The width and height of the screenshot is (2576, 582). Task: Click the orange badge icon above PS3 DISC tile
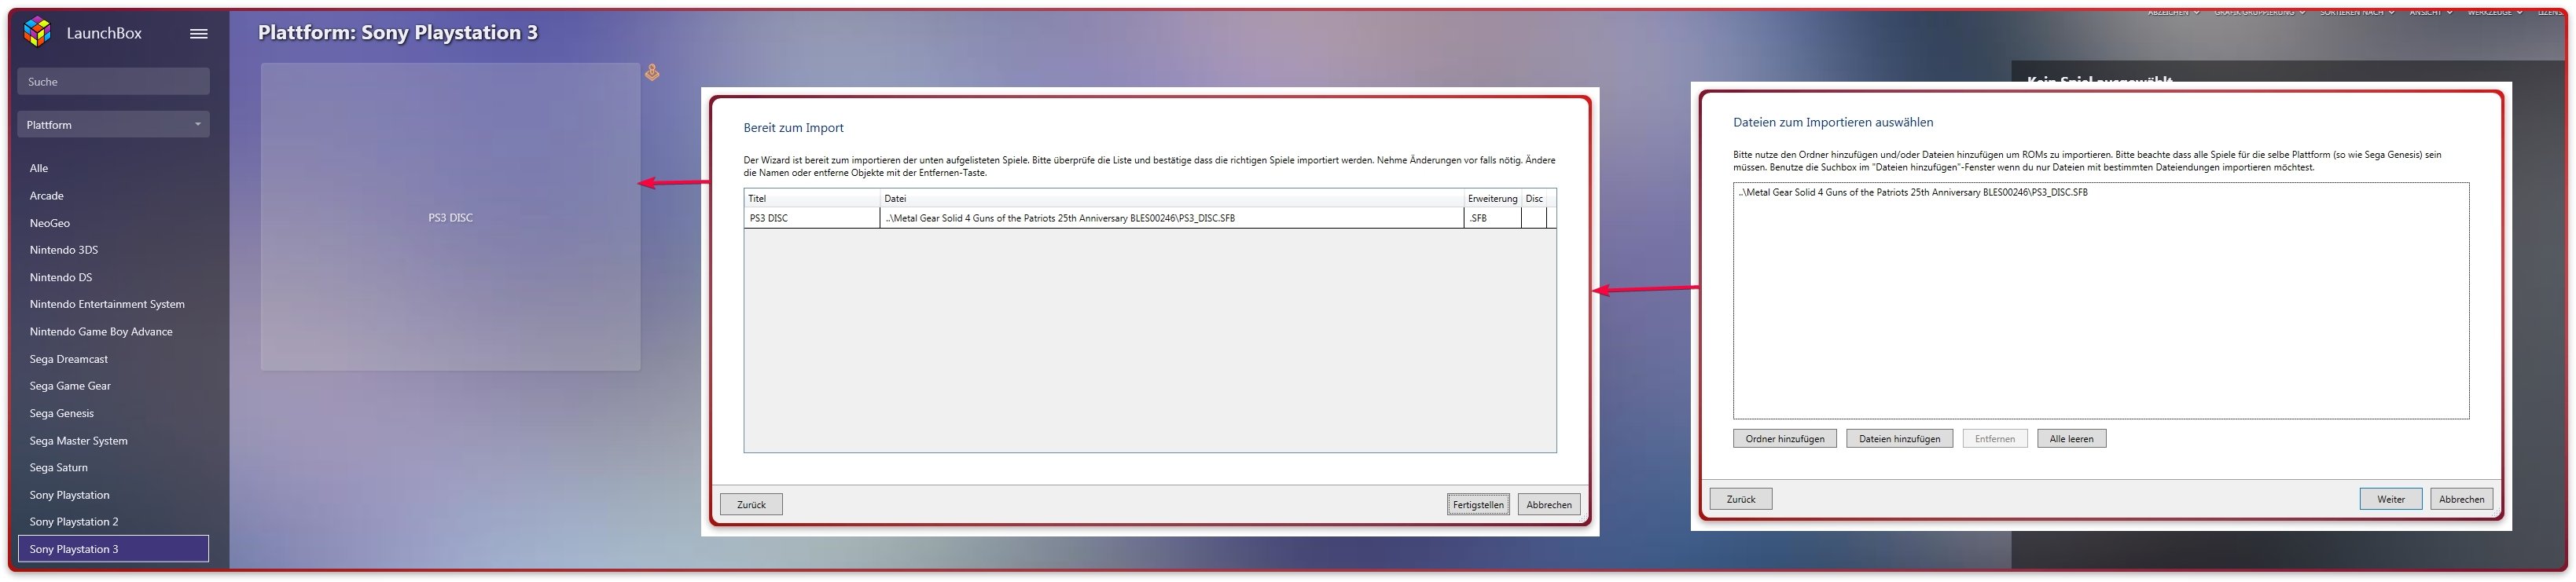[x=652, y=72]
